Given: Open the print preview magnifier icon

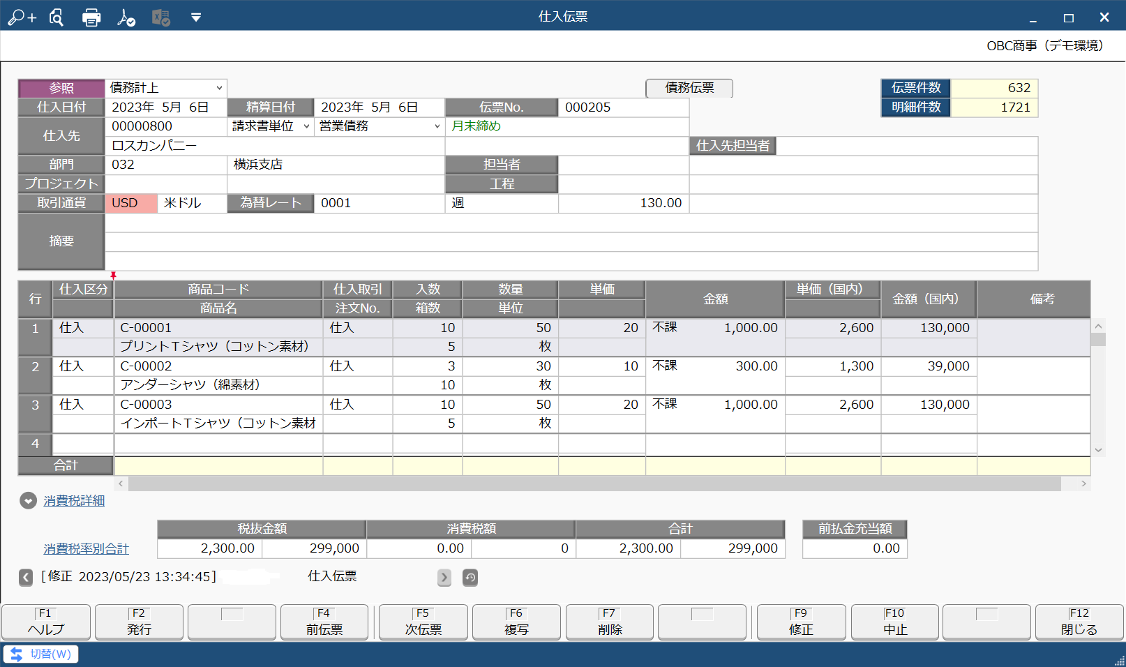Looking at the screenshot, I should coord(57,17).
